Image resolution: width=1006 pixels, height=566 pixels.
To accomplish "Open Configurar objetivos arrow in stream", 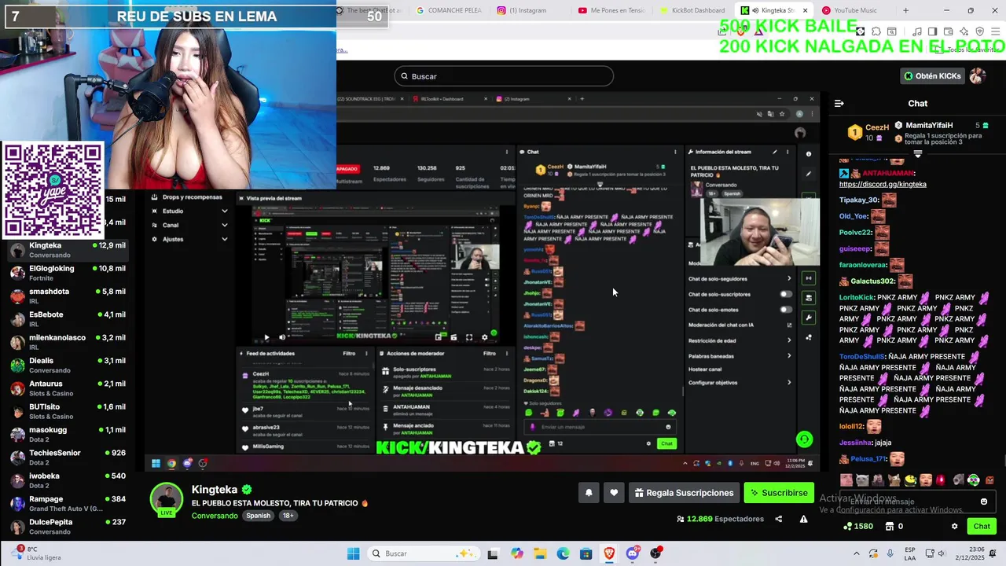I will pos(789,383).
